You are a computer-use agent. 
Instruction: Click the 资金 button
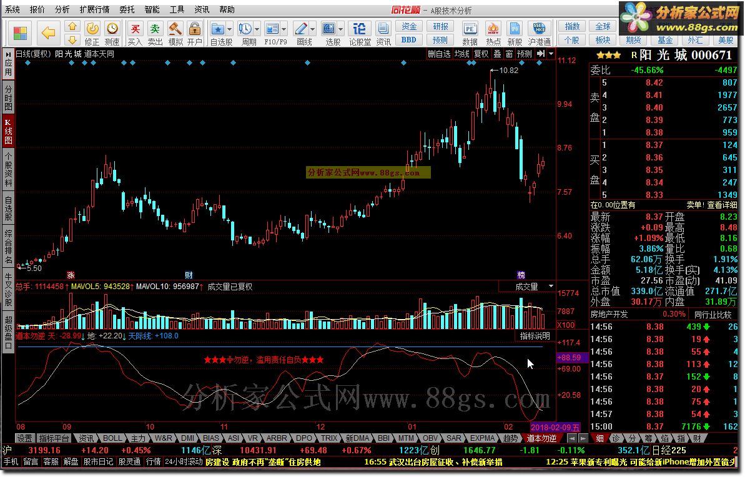(409, 27)
